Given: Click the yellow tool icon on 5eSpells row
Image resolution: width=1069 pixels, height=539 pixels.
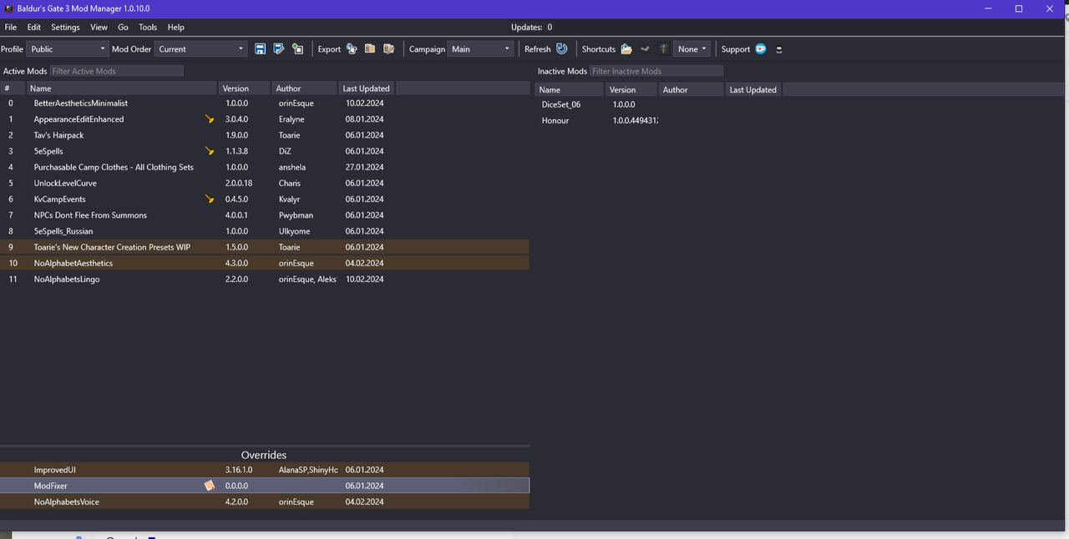Looking at the screenshot, I should tap(210, 151).
